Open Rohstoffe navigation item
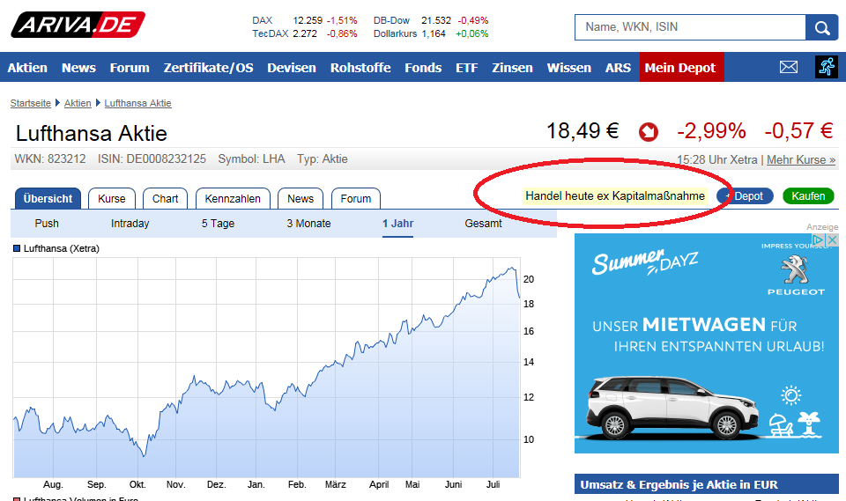Viewport: 846px width, 501px height. point(360,68)
